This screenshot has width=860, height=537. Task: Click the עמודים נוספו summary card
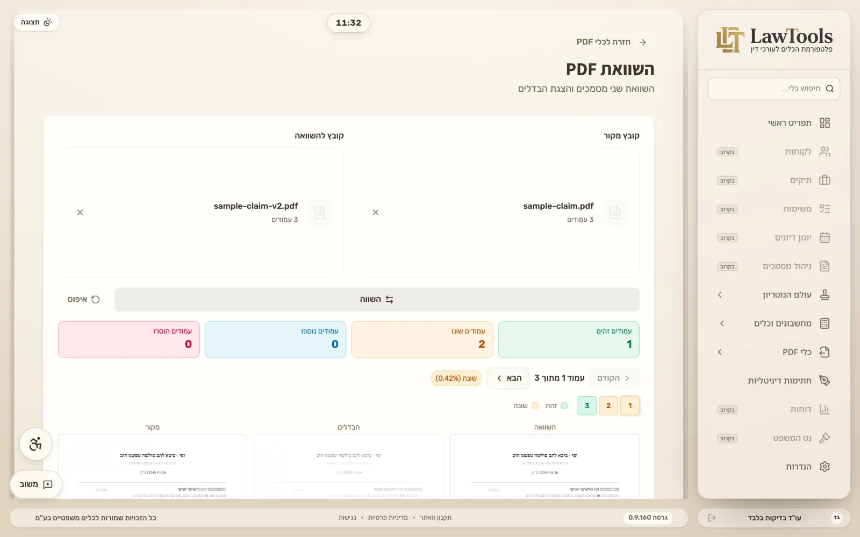[275, 339]
